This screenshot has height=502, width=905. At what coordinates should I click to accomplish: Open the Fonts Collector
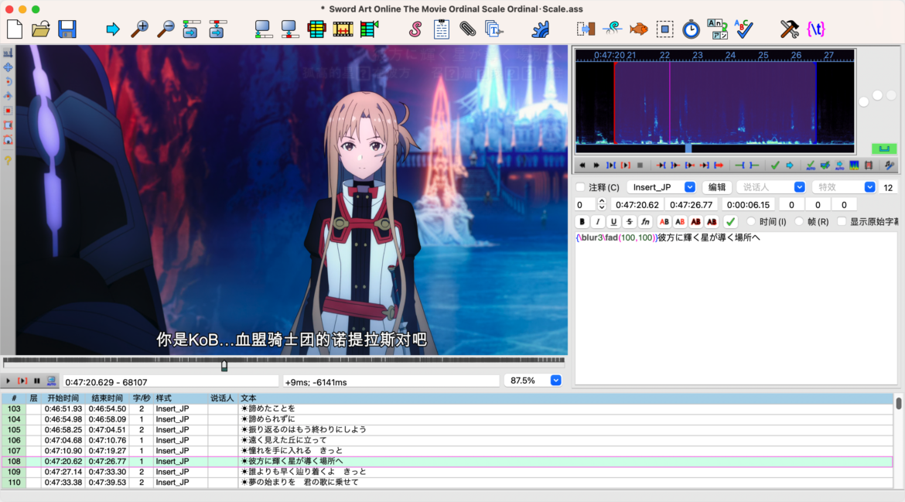(x=494, y=29)
